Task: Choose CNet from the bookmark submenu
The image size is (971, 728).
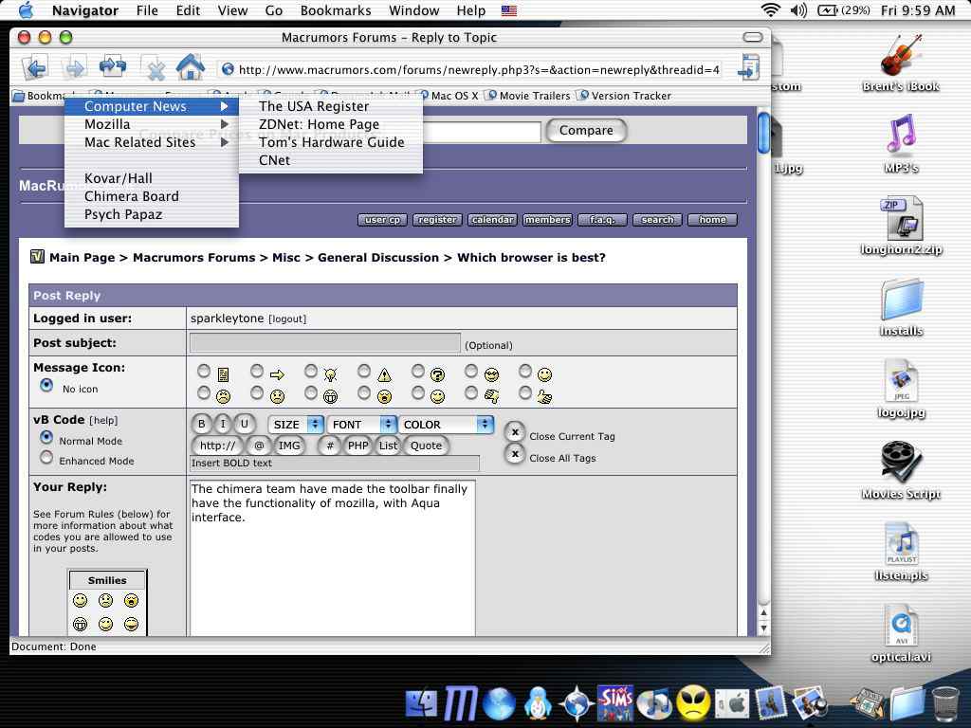Action: (331, 159)
